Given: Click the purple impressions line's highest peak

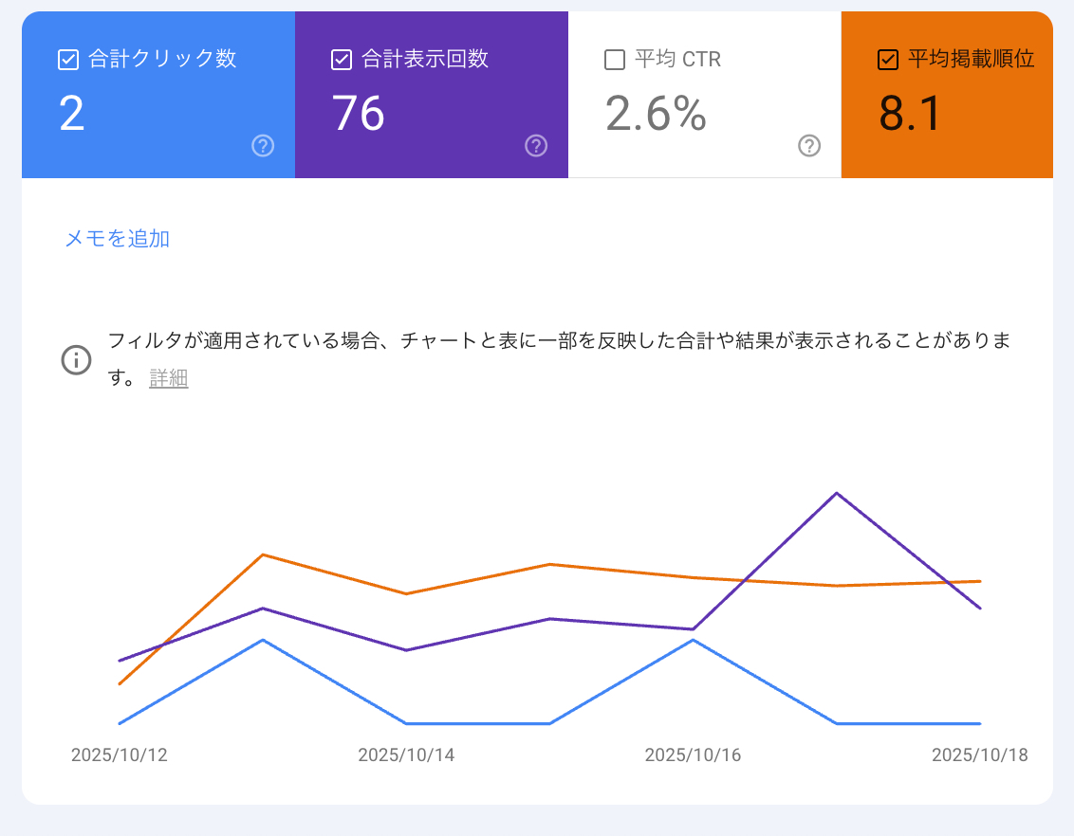Looking at the screenshot, I should point(836,493).
